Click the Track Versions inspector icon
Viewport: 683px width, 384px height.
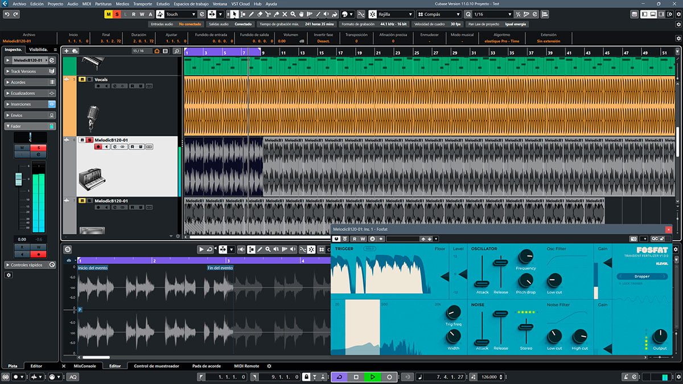[x=52, y=71]
